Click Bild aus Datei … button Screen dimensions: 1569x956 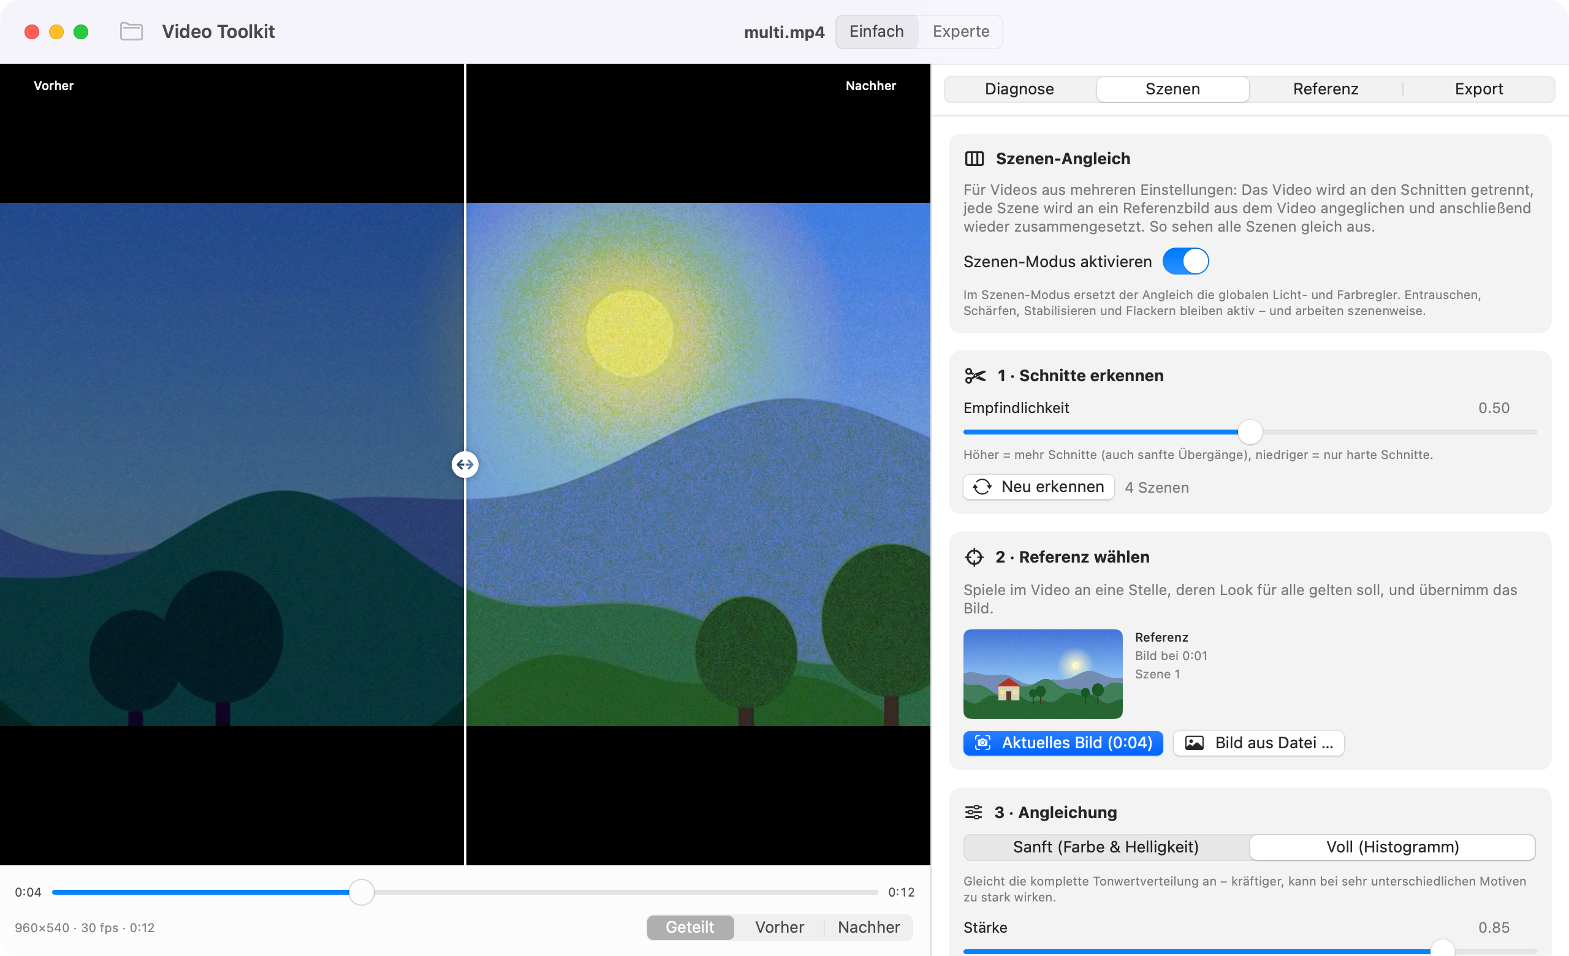pos(1258,743)
